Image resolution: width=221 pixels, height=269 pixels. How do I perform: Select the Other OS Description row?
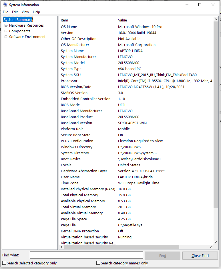136,39
